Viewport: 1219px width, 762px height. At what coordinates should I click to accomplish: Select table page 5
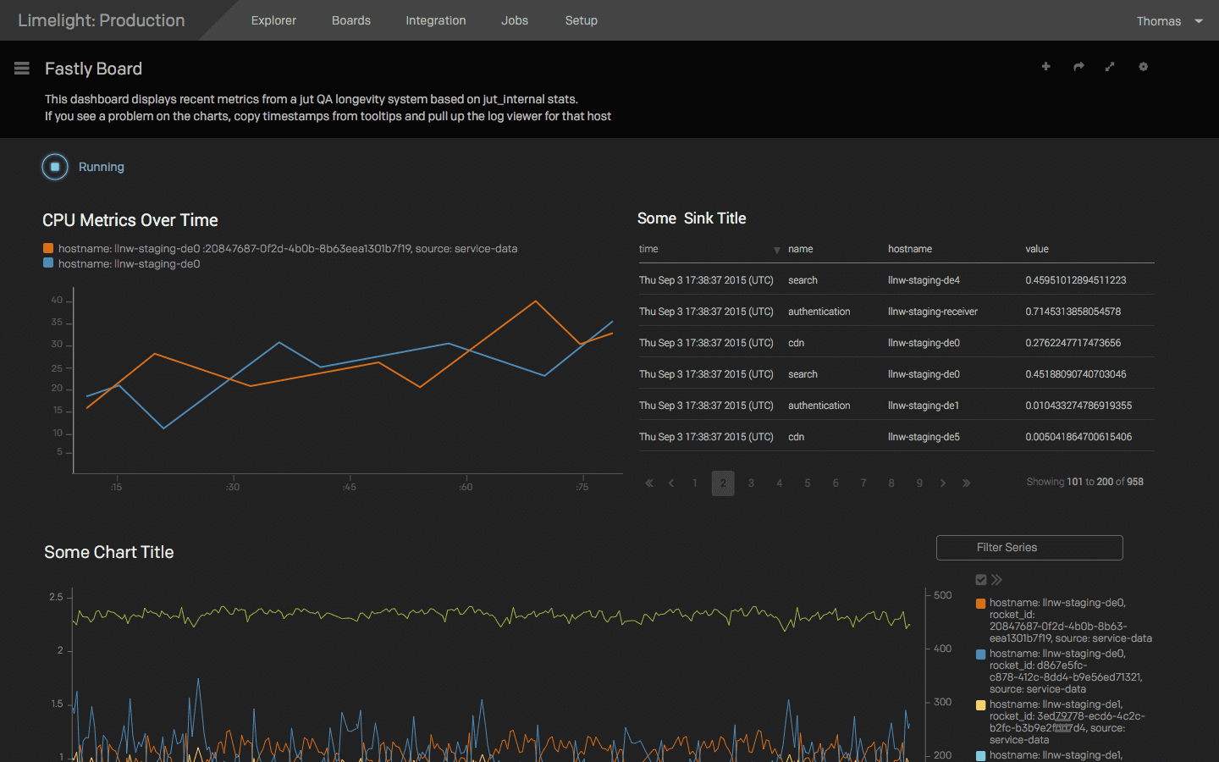[808, 483]
